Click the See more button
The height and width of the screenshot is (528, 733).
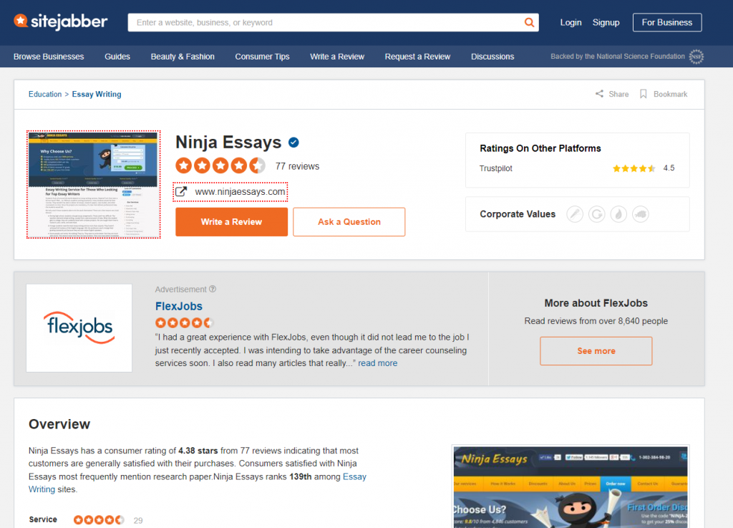click(596, 351)
